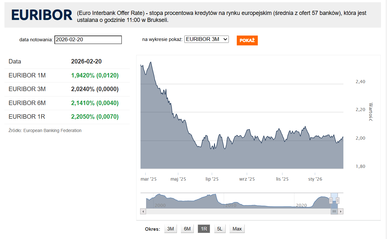
Task: Click the EURIBOR 1R row label in table
Action: [x=27, y=117]
